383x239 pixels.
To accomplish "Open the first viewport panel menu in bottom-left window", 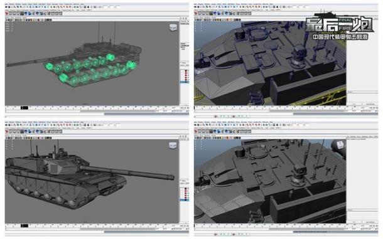I will coord(7,135).
